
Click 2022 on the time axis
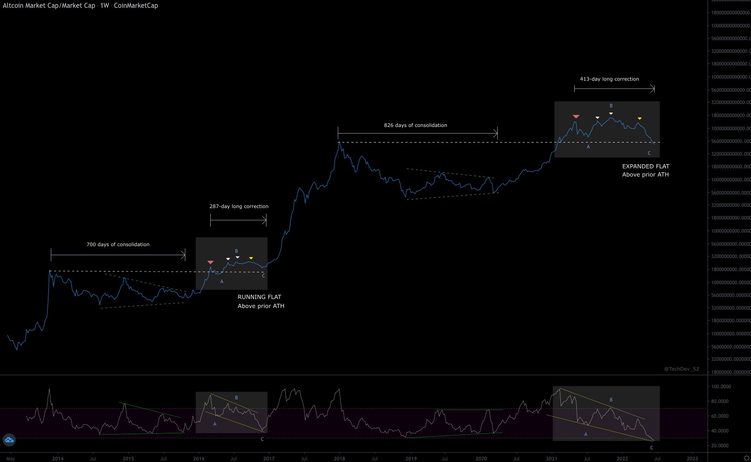(622, 458)
